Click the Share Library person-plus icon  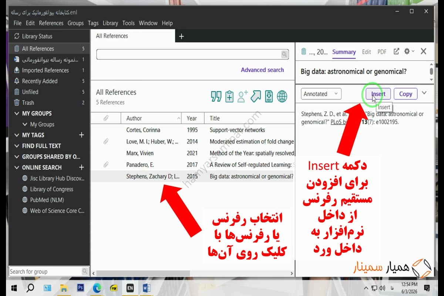[242, 96]
